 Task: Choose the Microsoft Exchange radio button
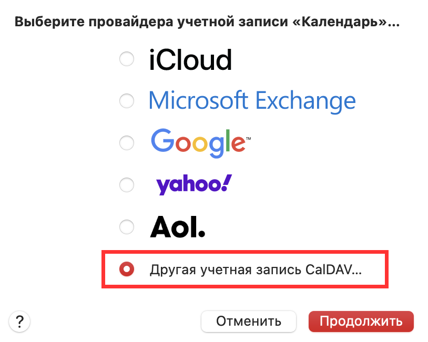point(127,100)
